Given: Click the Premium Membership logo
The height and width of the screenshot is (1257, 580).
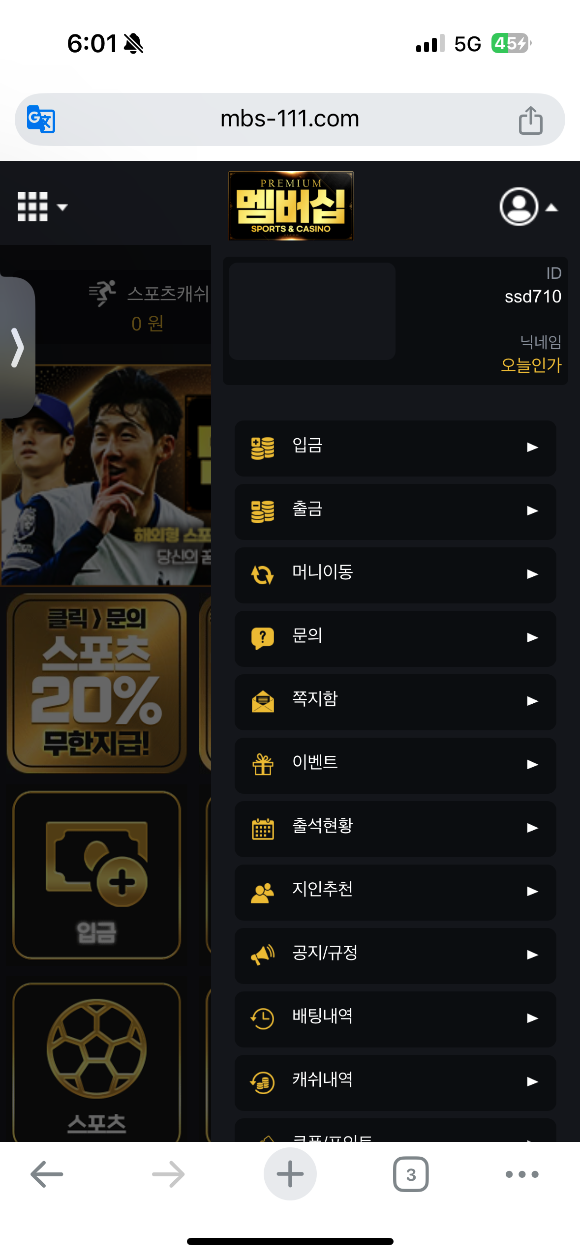Looking at the screenshot, I should (x=291, y=206).
